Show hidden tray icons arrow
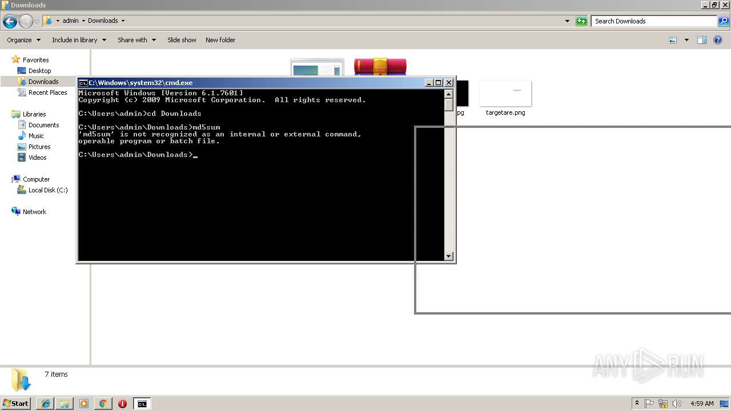 (637, 404)
